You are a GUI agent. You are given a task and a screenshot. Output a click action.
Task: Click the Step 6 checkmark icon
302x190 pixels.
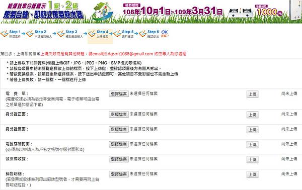(x=142, y=34)
